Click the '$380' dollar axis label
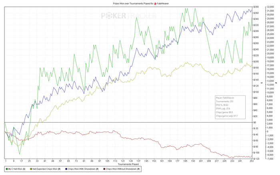280x175 pixels. coord(256,7)
